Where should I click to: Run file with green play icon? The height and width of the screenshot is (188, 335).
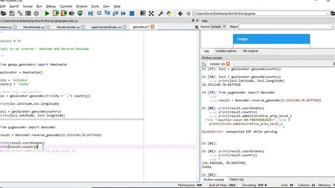pyautogui.click(x=47, y=14)
